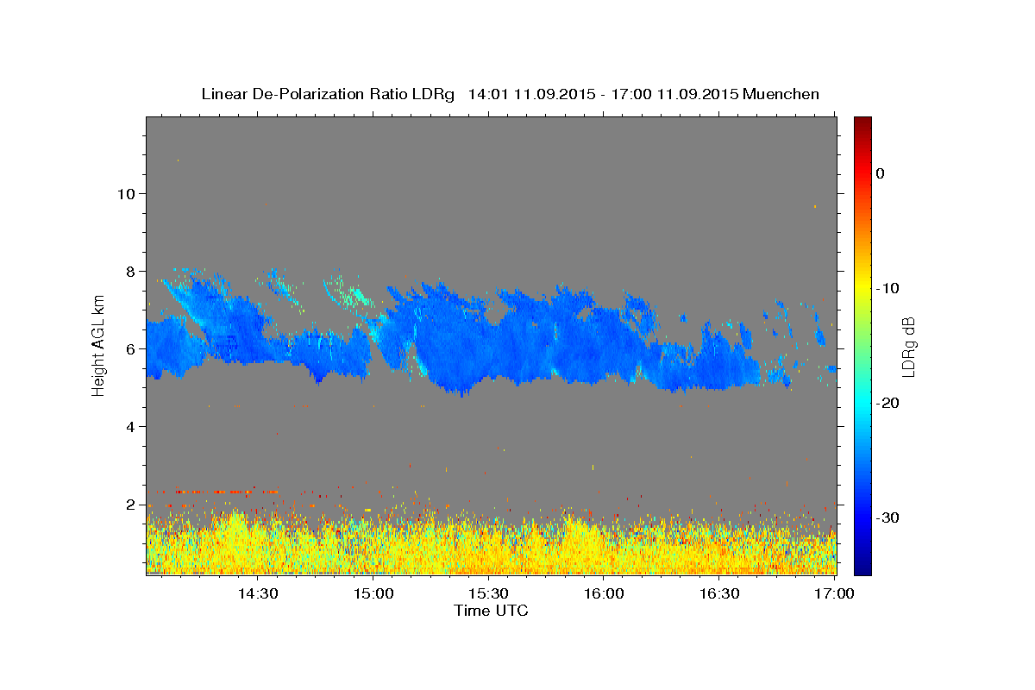1035x690 pixels.
Task: Click the colorbar value -10
Action: (888, 288)
